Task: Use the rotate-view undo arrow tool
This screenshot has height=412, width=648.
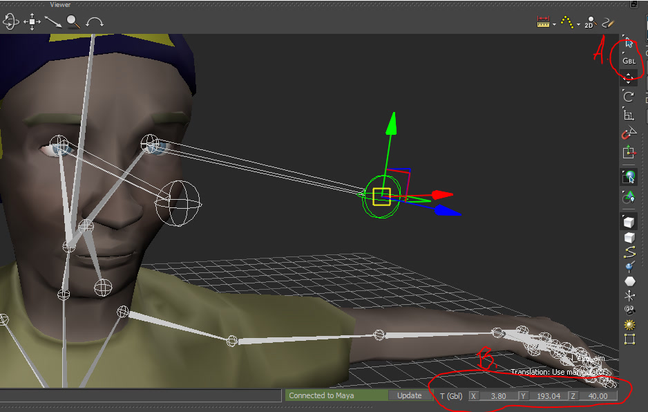Action: pyautogui.click(x=93, y=21)
